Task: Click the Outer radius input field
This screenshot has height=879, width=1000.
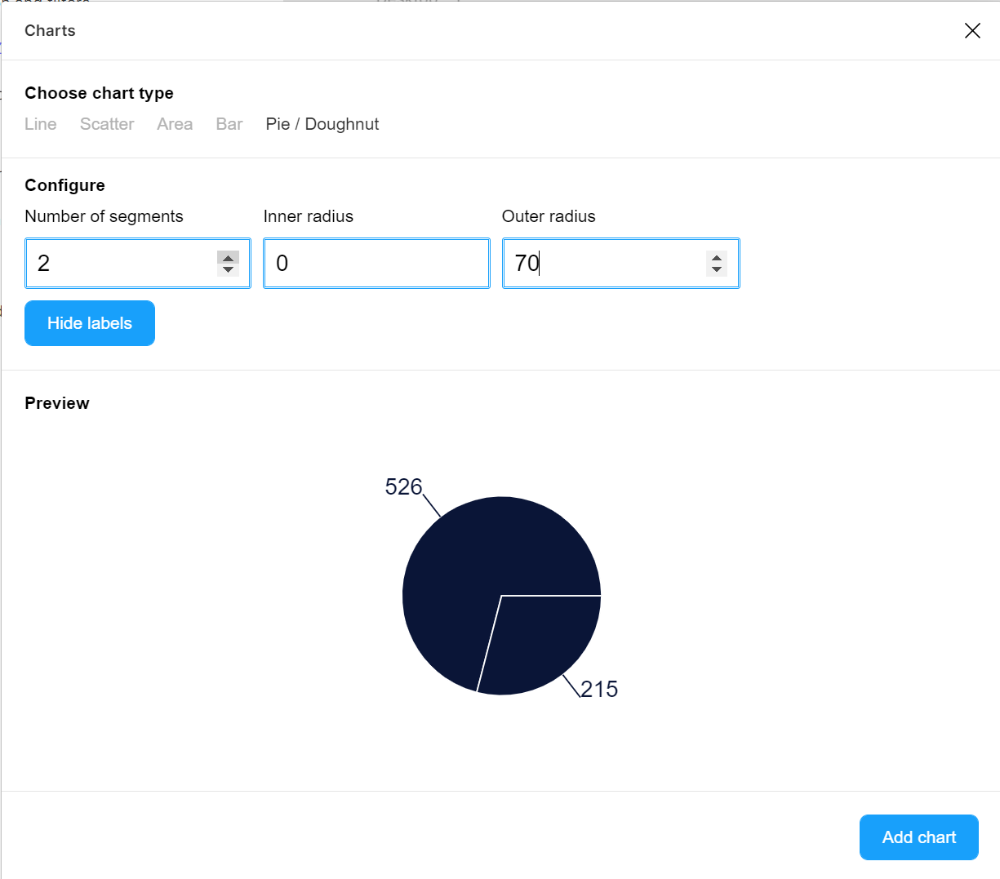Action: click(604, 264)
